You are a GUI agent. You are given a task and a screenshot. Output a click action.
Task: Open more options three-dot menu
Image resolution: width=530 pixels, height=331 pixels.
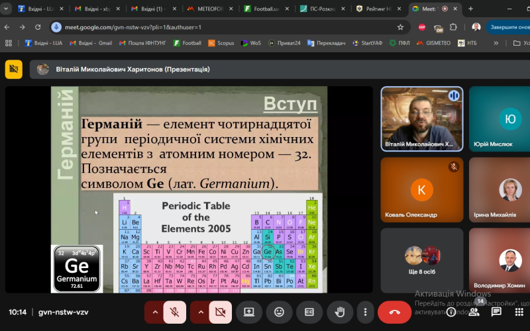(365, 312)
